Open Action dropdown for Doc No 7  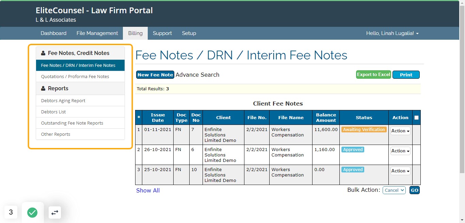[400, 131]
